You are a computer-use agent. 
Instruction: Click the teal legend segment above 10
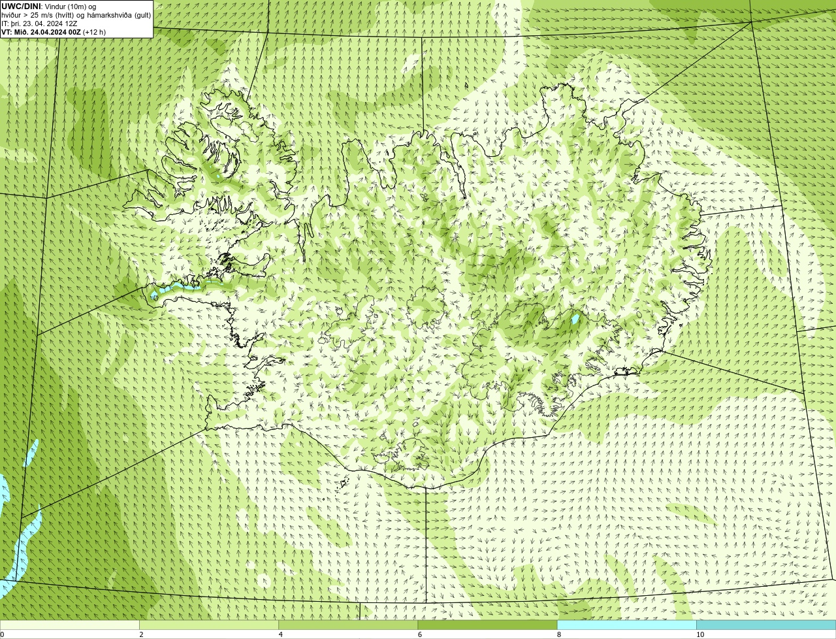coord(766,625)
